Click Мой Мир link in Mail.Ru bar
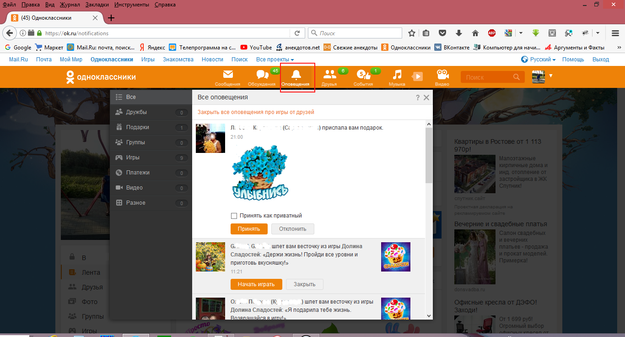This screenshot has height=337, width=625. coord(71,60)
